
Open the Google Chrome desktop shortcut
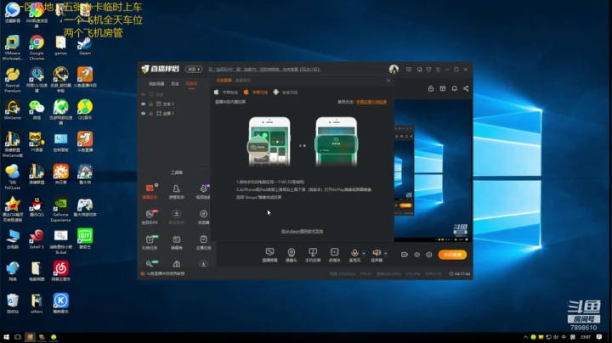tap(37, 48)
